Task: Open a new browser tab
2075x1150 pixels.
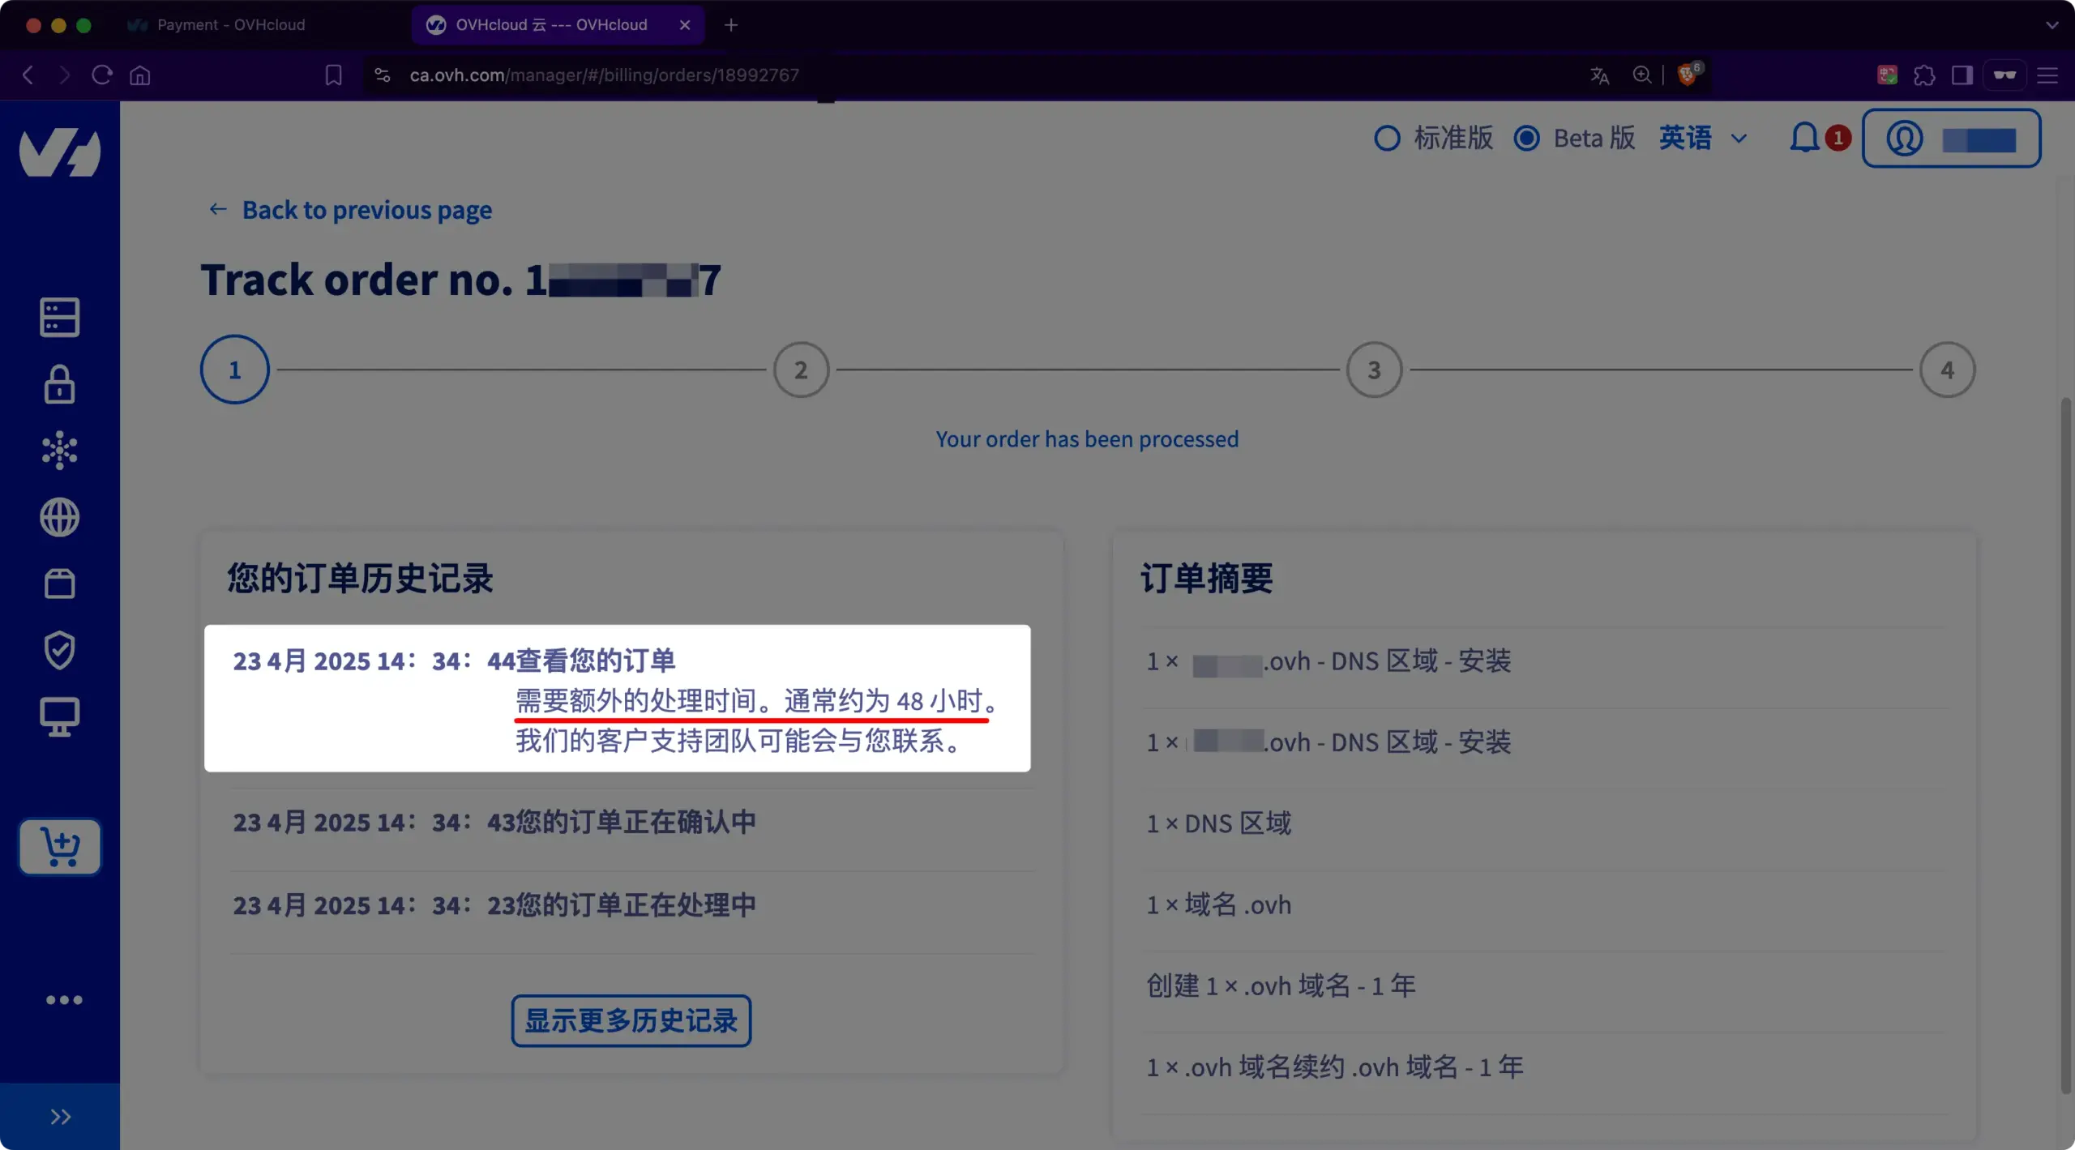Action: pos(731,25)
